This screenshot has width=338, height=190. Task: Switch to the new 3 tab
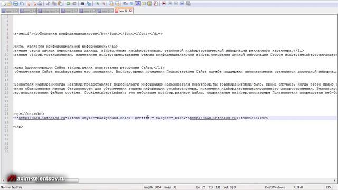coord(69,11)
